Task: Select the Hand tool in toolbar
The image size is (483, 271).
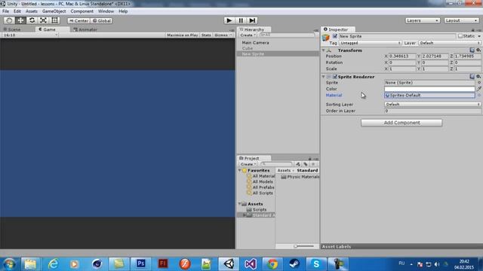Action: [9, 20]
